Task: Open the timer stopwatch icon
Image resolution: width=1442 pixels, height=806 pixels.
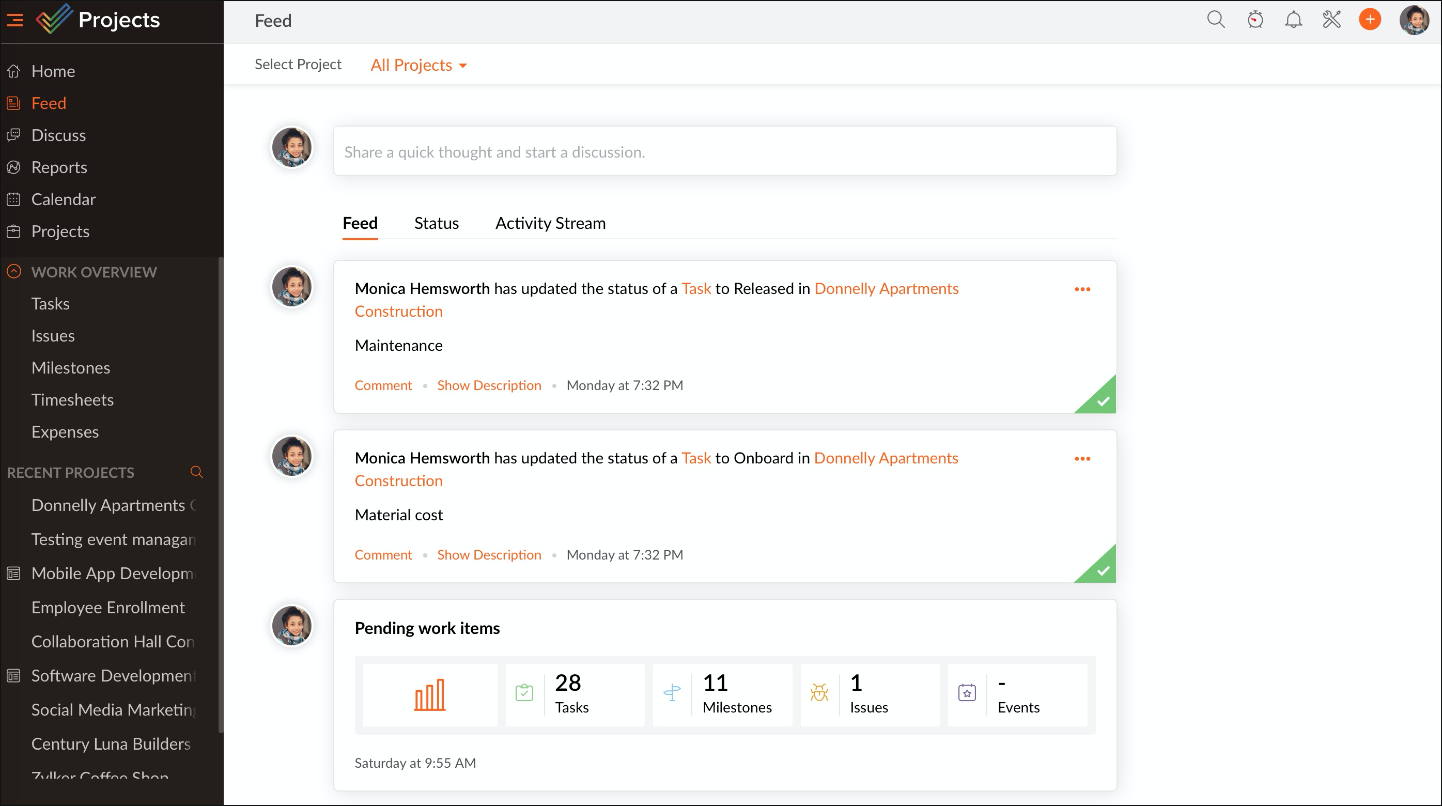Action: pyautogui.click(x=1255, y=20)
